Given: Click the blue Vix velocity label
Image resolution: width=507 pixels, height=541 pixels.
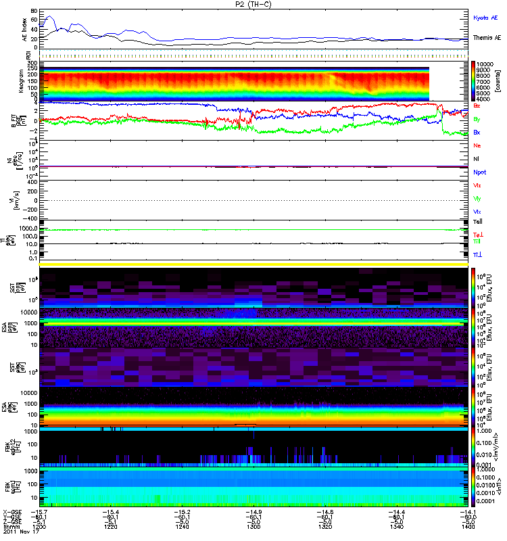Looking at the screenshot, I should point(477,212).
